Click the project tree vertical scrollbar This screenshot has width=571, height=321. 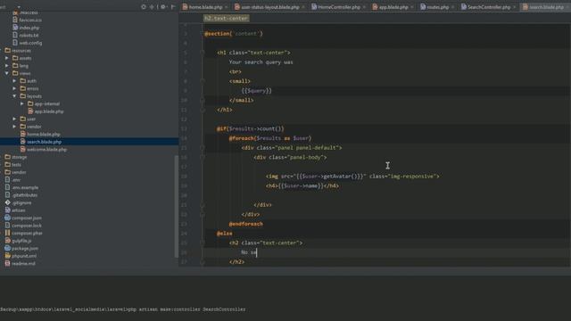pyautogui.click(x=177, y=206)
